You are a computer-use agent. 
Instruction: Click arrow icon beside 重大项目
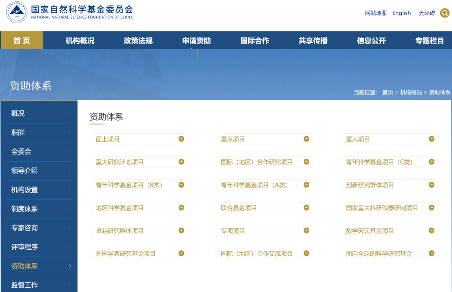(x=431, y=139)
